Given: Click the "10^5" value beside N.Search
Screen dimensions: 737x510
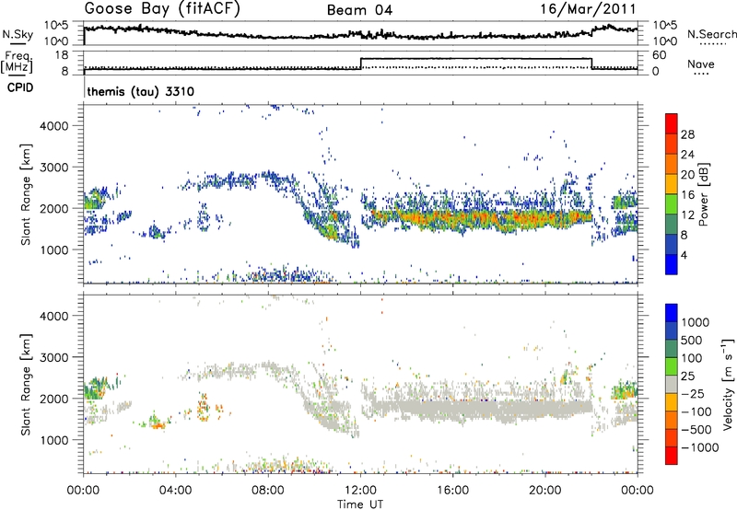Looking at the screenshot, I should (664, 26).
